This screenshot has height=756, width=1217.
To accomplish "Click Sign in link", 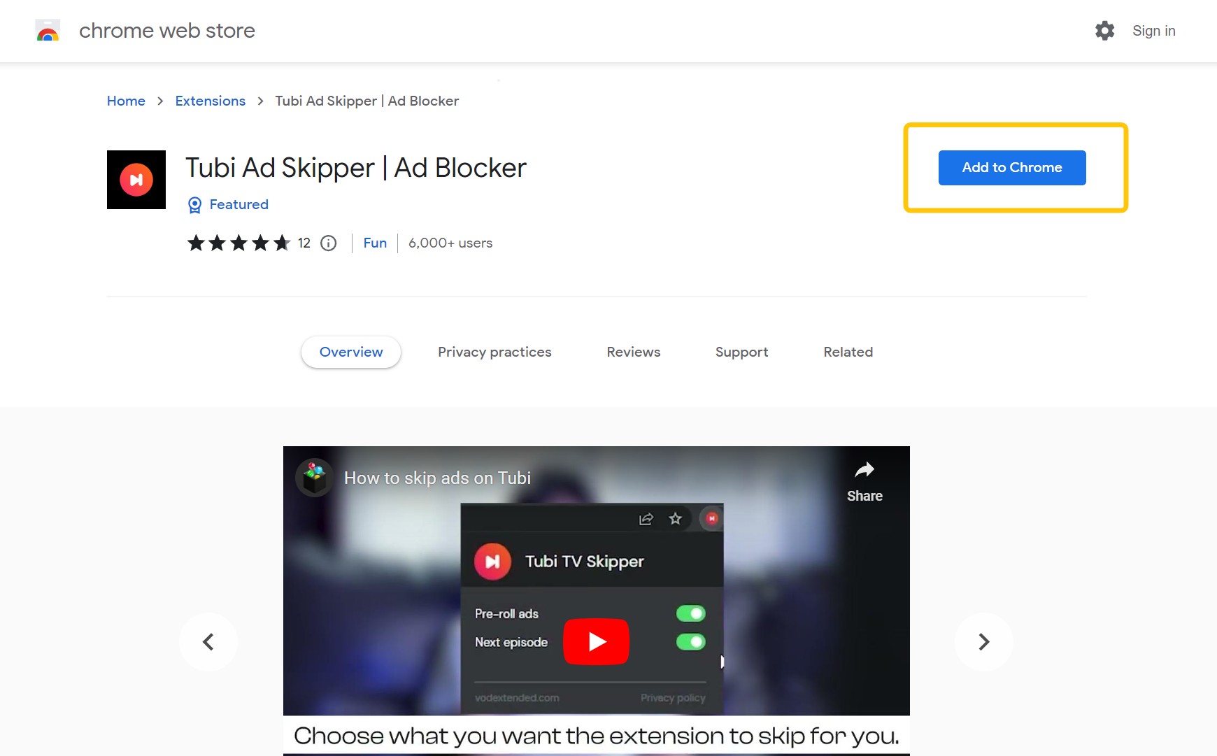I will tap(1154, 31).
